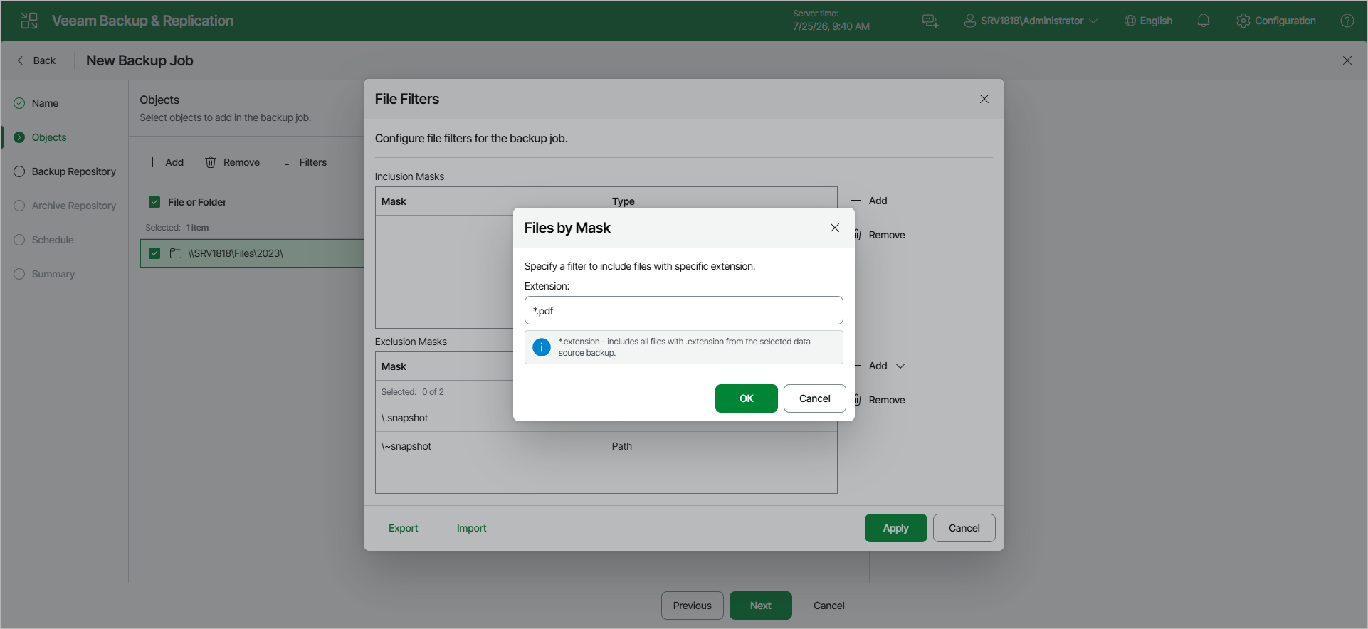This screenshot has height=629, width=1368.
Task: Proceed with the Next button
Action: pos(761,606)
